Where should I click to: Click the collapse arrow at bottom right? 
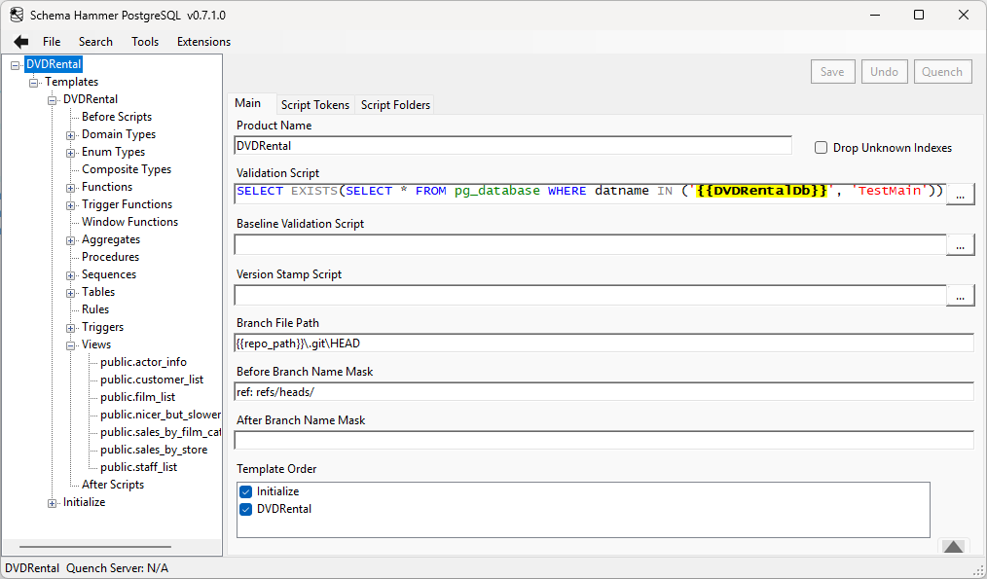pyautogui.click(x=952, y=546)
